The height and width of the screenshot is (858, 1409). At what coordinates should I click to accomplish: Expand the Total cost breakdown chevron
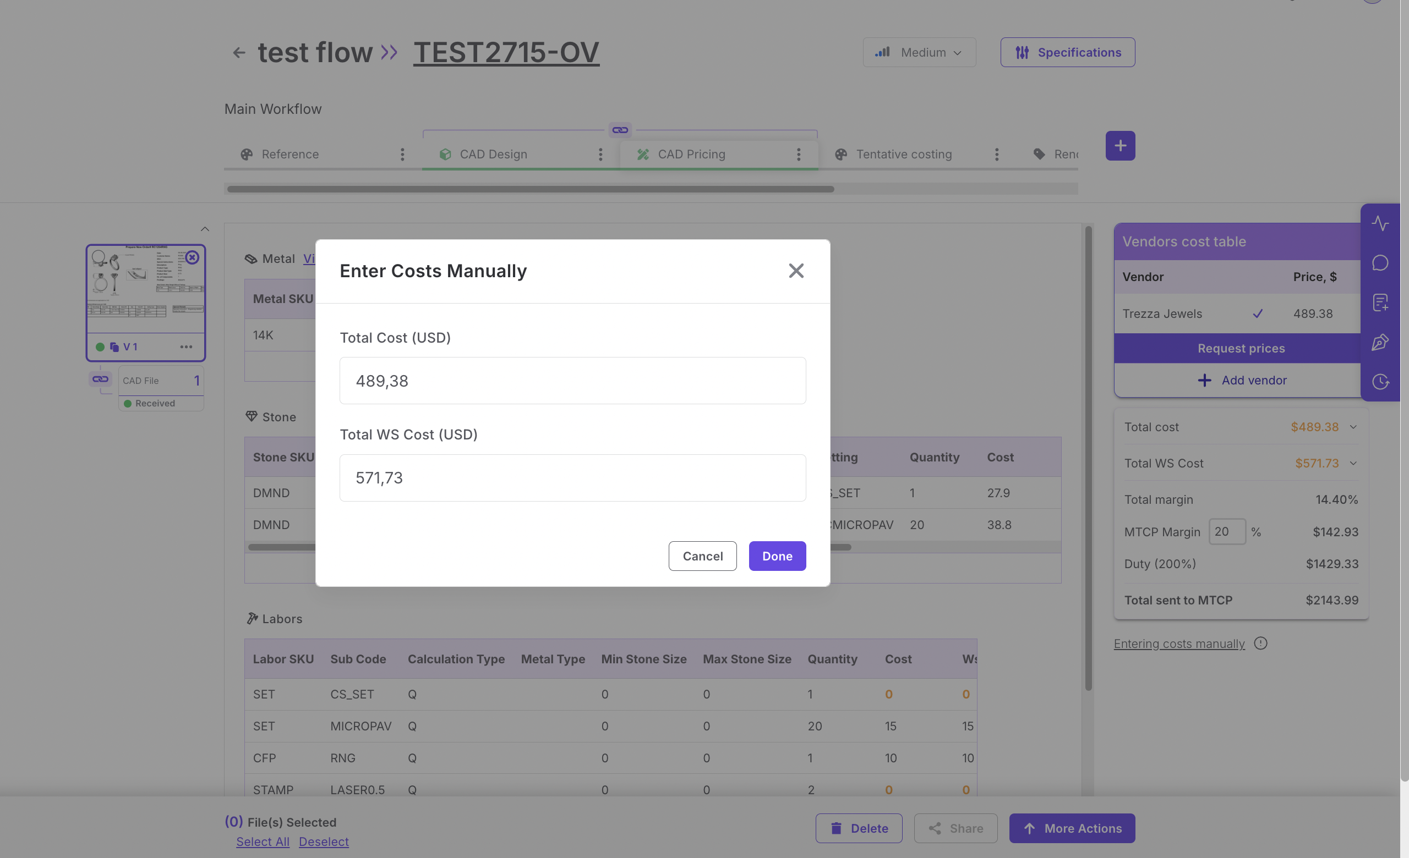pos(1353,427)
